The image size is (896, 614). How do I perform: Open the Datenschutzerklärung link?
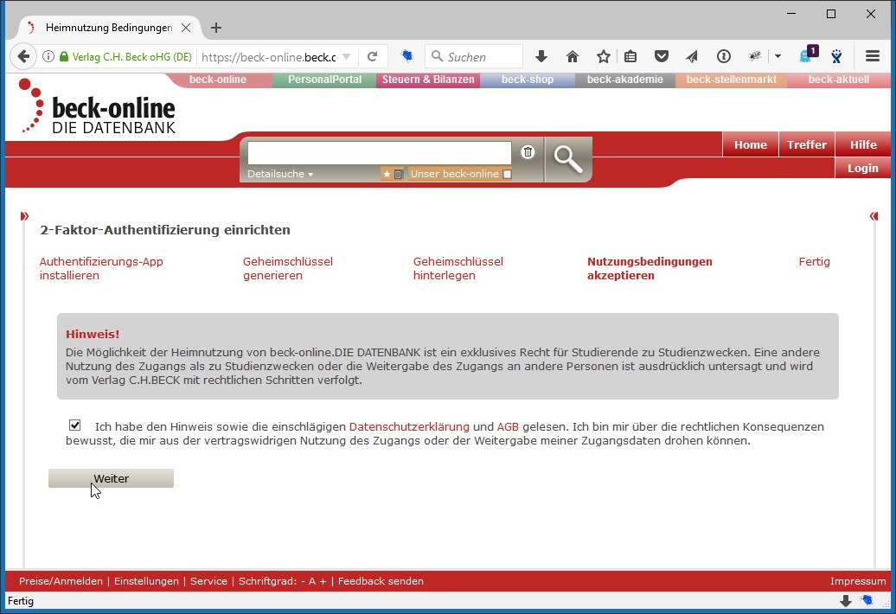[409, 426]
